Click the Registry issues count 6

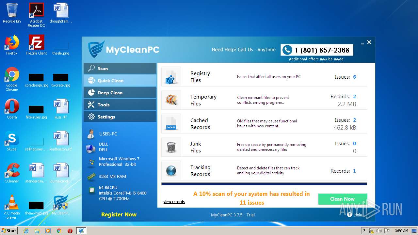[354, 77]
